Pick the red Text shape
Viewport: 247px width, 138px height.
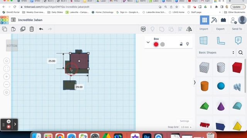click(205, 125)
